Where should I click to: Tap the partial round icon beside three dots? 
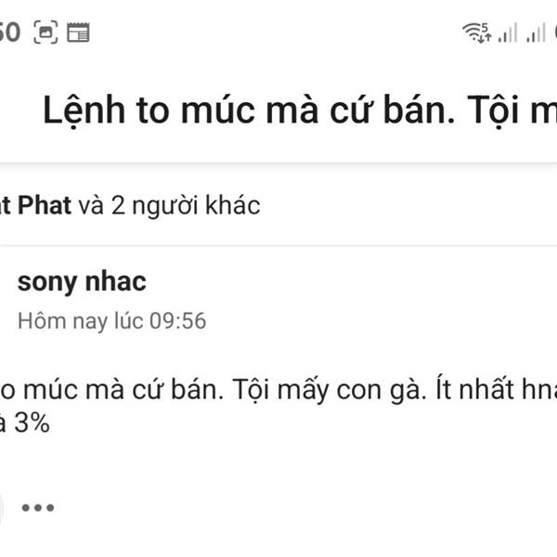[2, 508]
